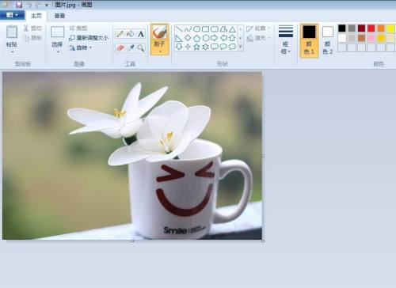Expand the shapes gallery more arrow
The width and height of the screenshot is (396, 288).
[x=241, y=47]
